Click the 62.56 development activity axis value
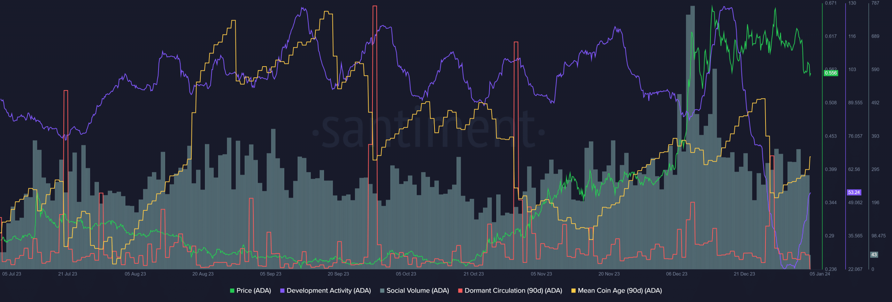Viewport: 892px width, 302px height. 854,169
